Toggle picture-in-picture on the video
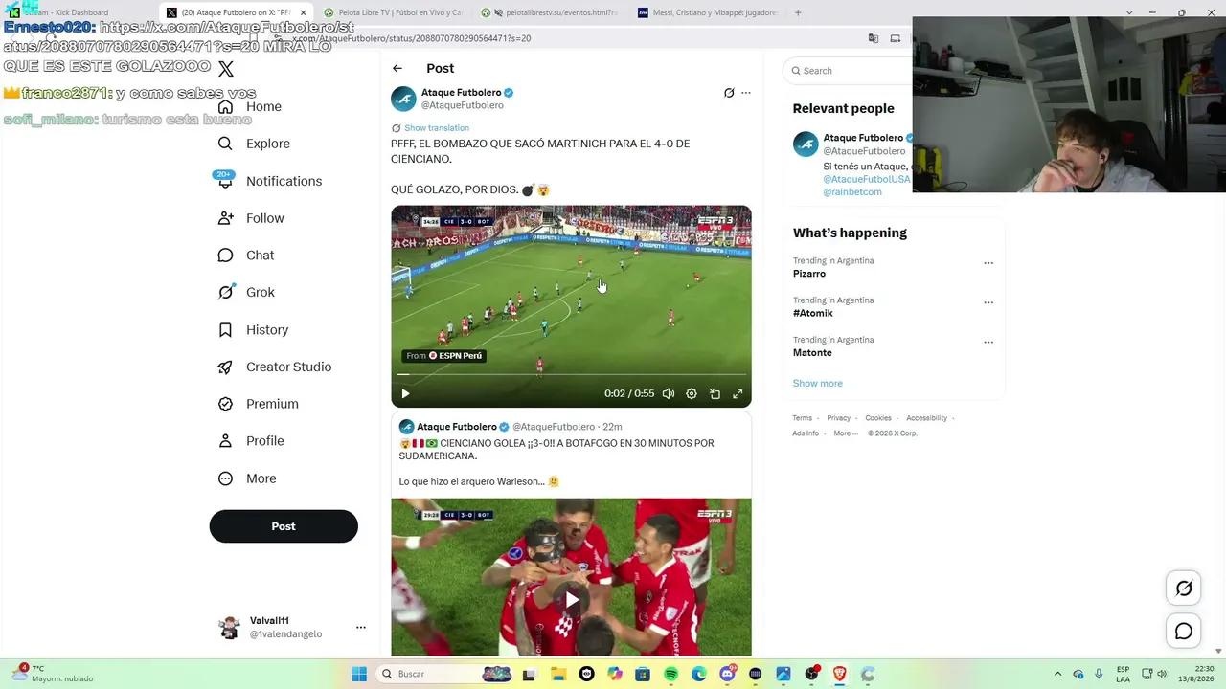 pyautogui.click(x=715, y=393)
